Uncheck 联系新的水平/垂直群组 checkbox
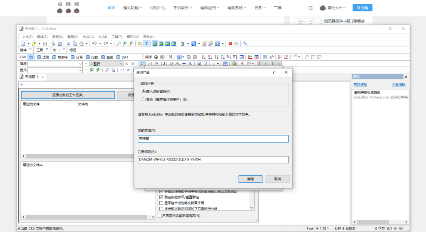The image size is (426, 232). coord(161,197)
